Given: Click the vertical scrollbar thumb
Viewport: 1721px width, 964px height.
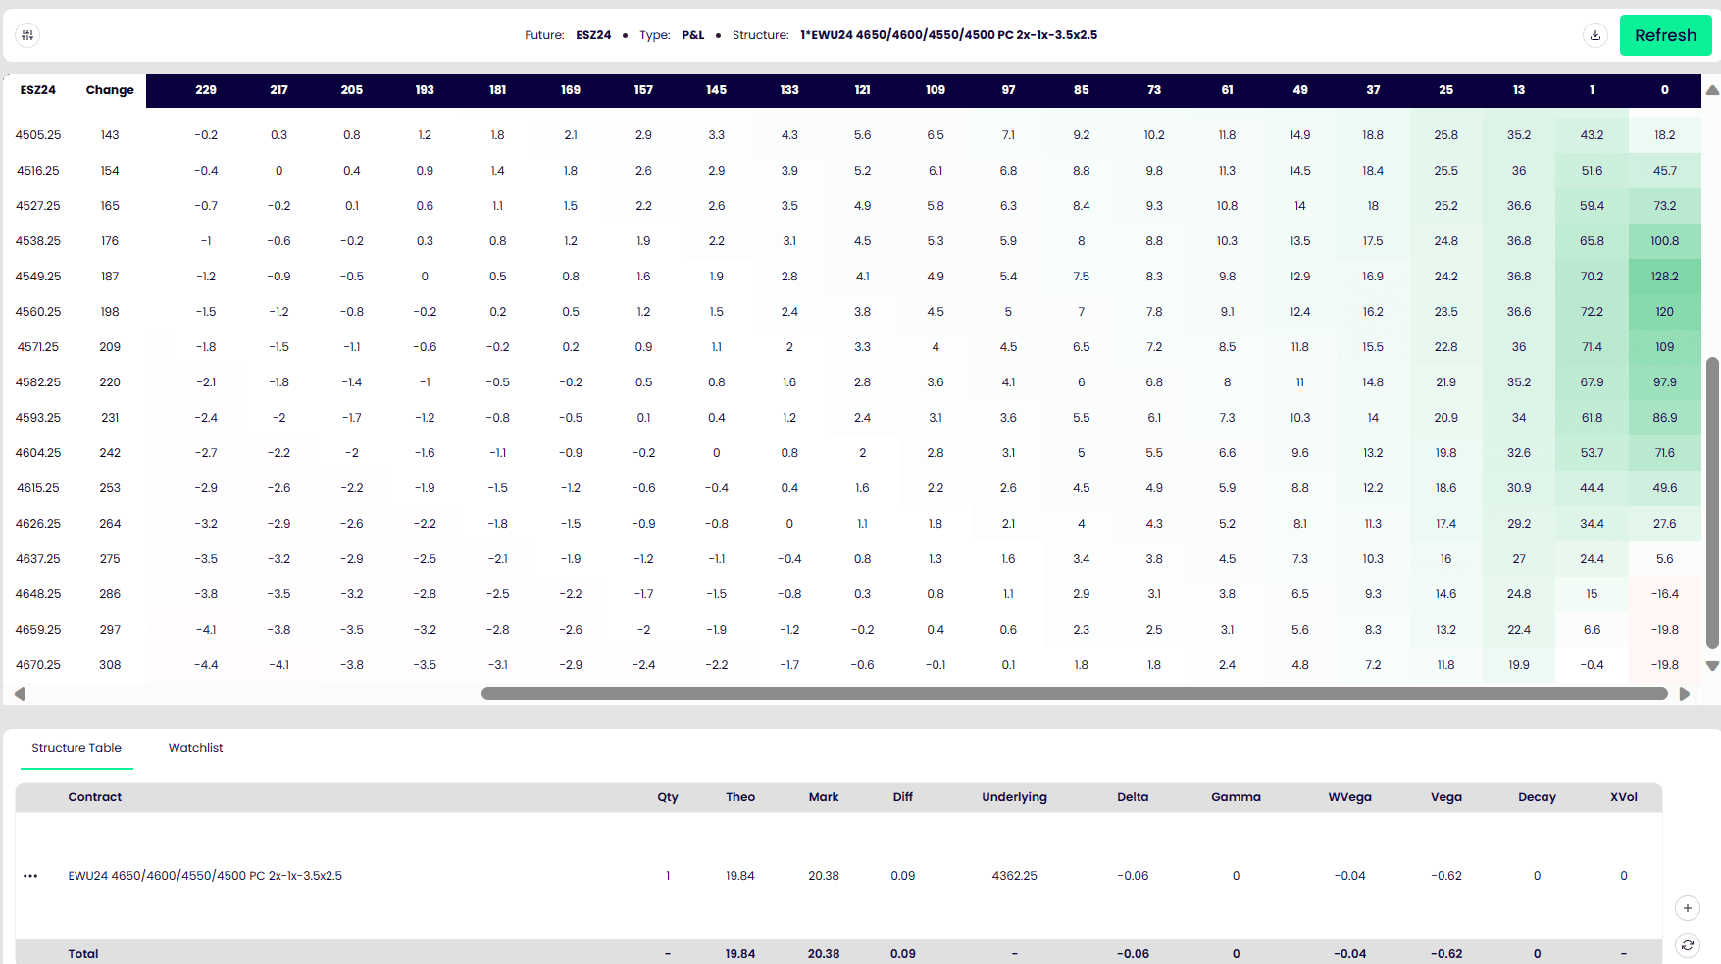Looking at the screenshot, I should [x=1712, y=502].
